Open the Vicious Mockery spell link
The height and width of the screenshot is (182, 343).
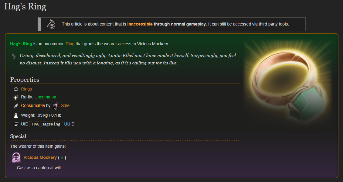click(40, 157)
